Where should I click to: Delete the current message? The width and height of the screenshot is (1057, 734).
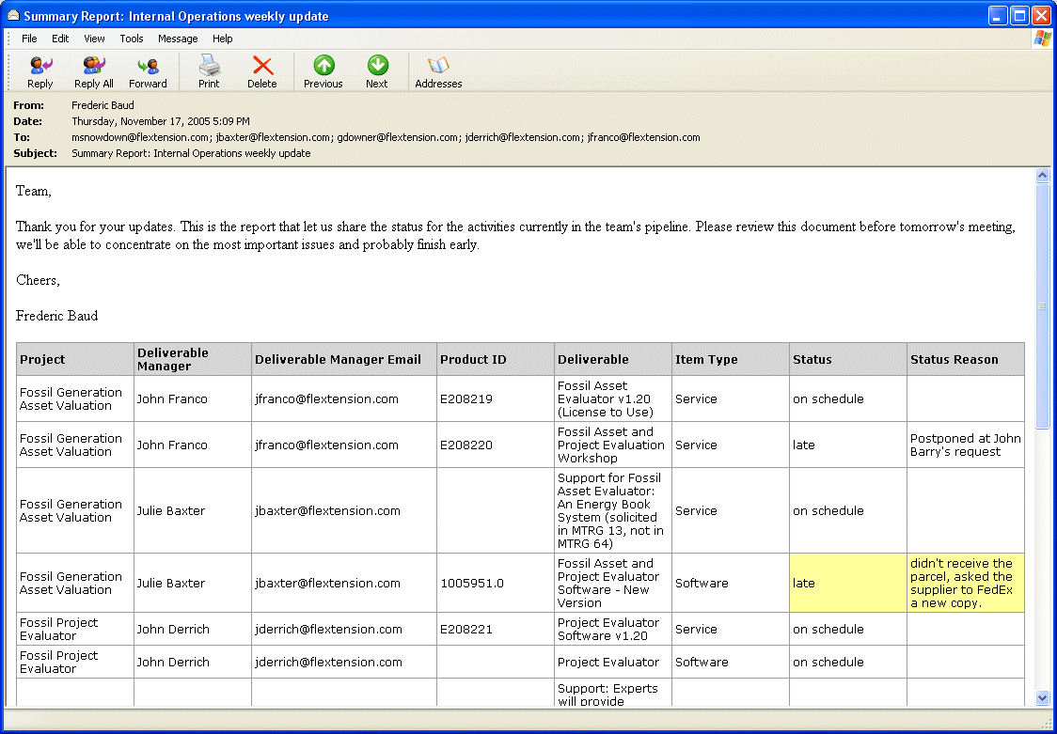coord(262,72)
